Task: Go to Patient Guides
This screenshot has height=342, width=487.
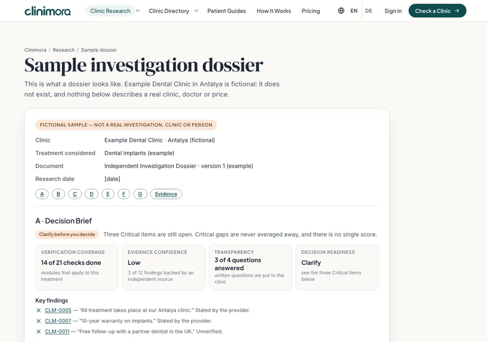Action: pos(226,11)
